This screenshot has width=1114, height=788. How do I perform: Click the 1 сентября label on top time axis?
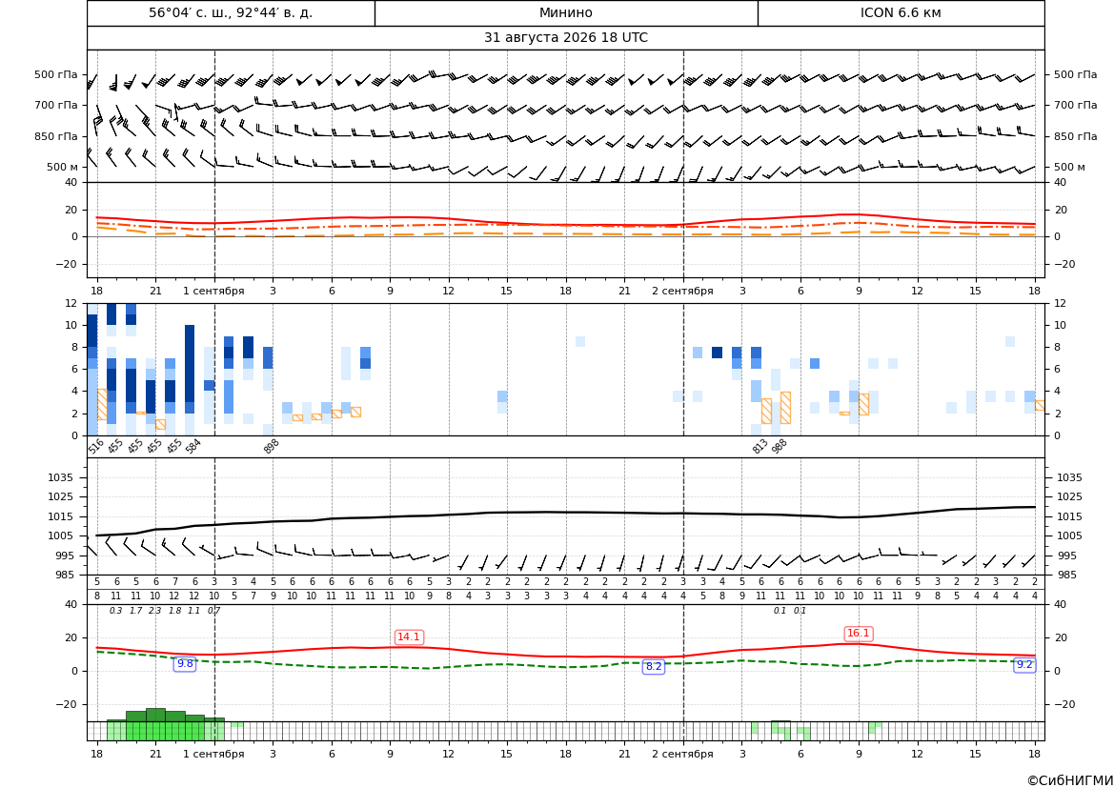[x=213, y=291]
